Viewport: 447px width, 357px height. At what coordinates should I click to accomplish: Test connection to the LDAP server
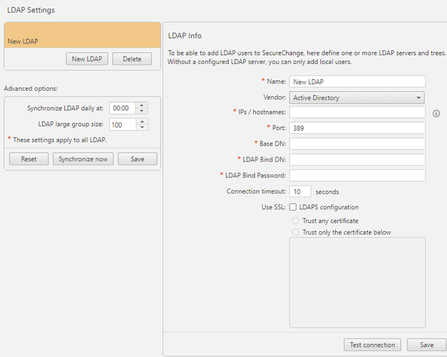click(372, 345)
